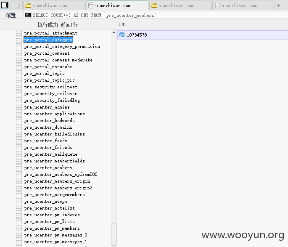The width and height of the screenshot is (288, 247).
Task: Add a new tab with plus button
Action: 279,5
